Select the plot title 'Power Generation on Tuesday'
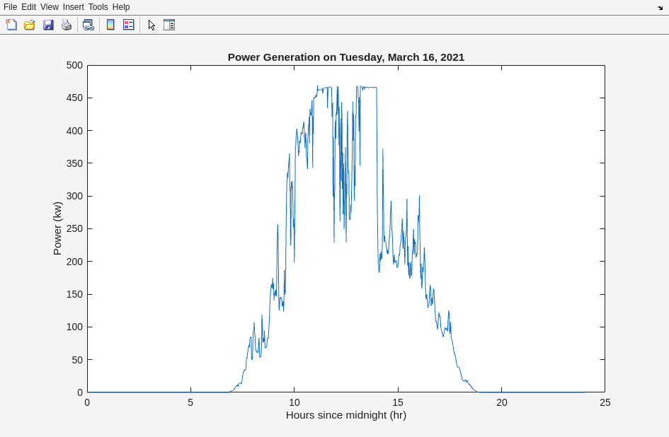669x437 pixels. coord(345,57)
